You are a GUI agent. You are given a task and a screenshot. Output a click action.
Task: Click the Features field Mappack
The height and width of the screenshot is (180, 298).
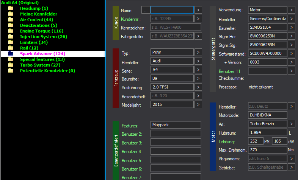click(176, 125)
